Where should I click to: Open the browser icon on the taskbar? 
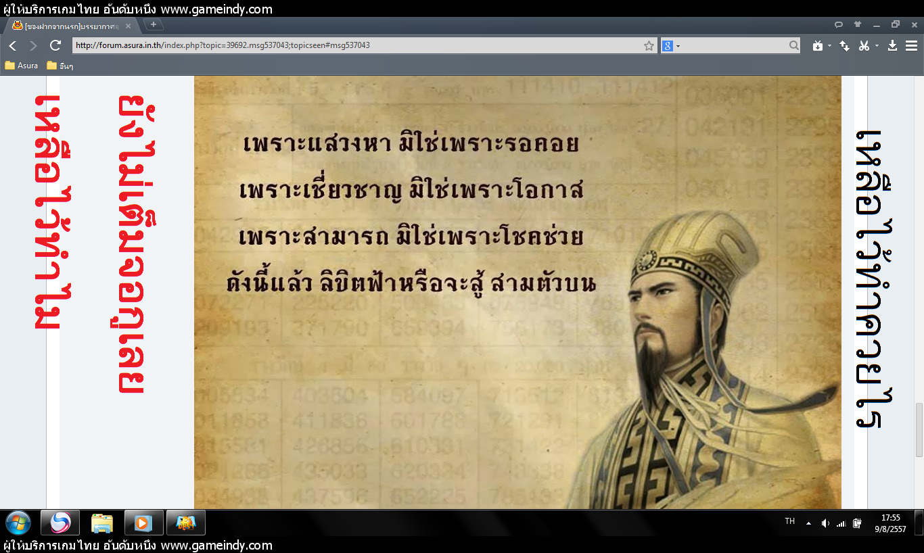coord(60,523)
